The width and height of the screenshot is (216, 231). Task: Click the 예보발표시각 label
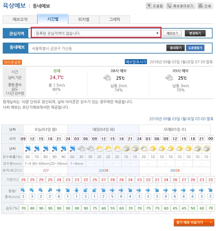pyautogui.click(x=136, y=62)
